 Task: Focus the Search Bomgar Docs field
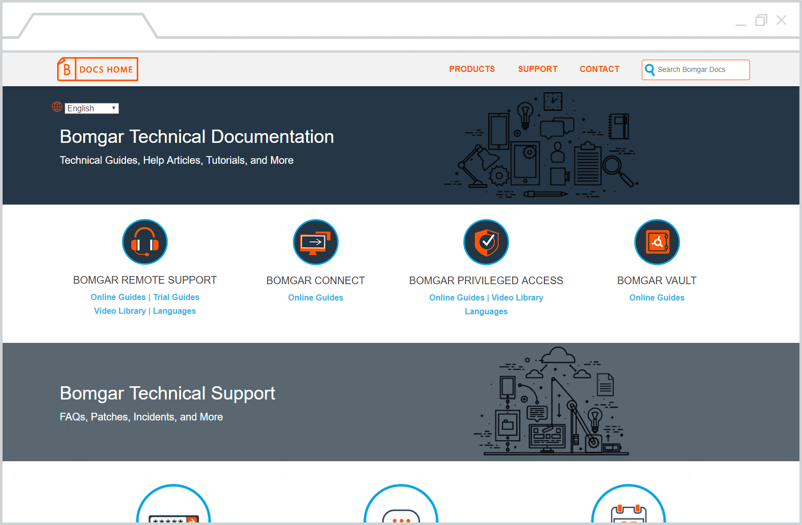pos(696,70)
